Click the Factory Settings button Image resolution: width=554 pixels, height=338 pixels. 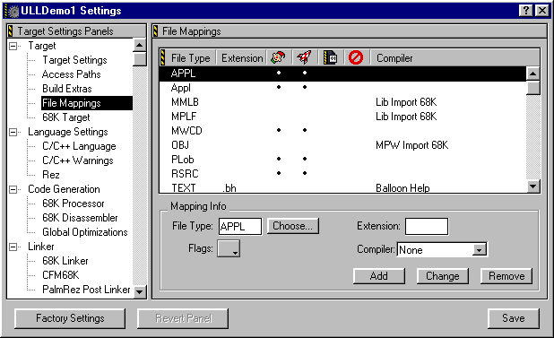tap(70, 318)
